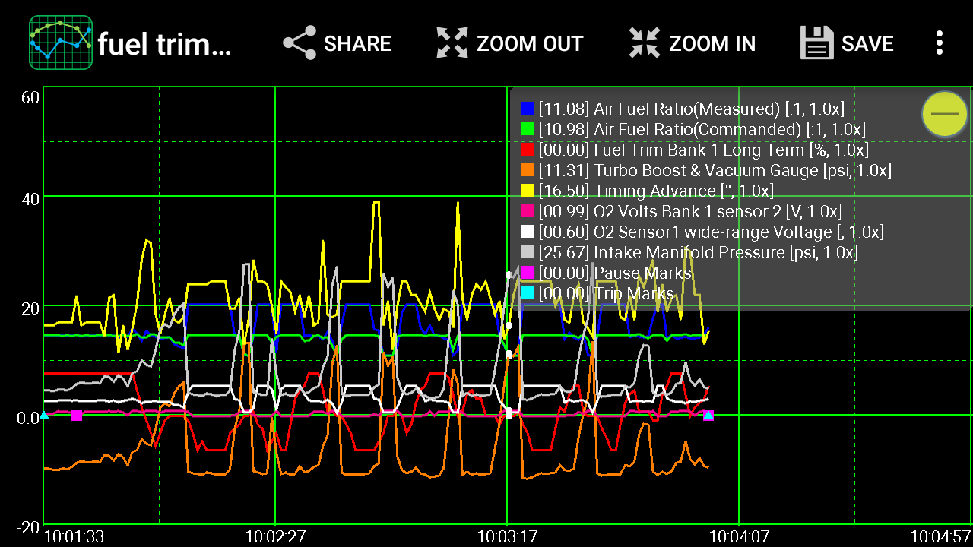This screenshot has width=973, height=547.
Task: Tap the fuel trim title text
Action: 164,45
